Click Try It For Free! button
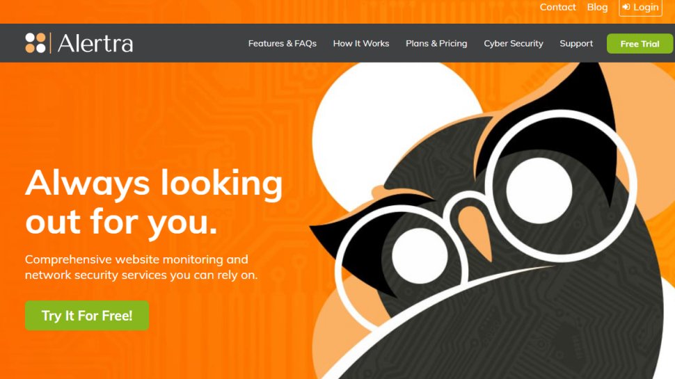 [87, 316]
